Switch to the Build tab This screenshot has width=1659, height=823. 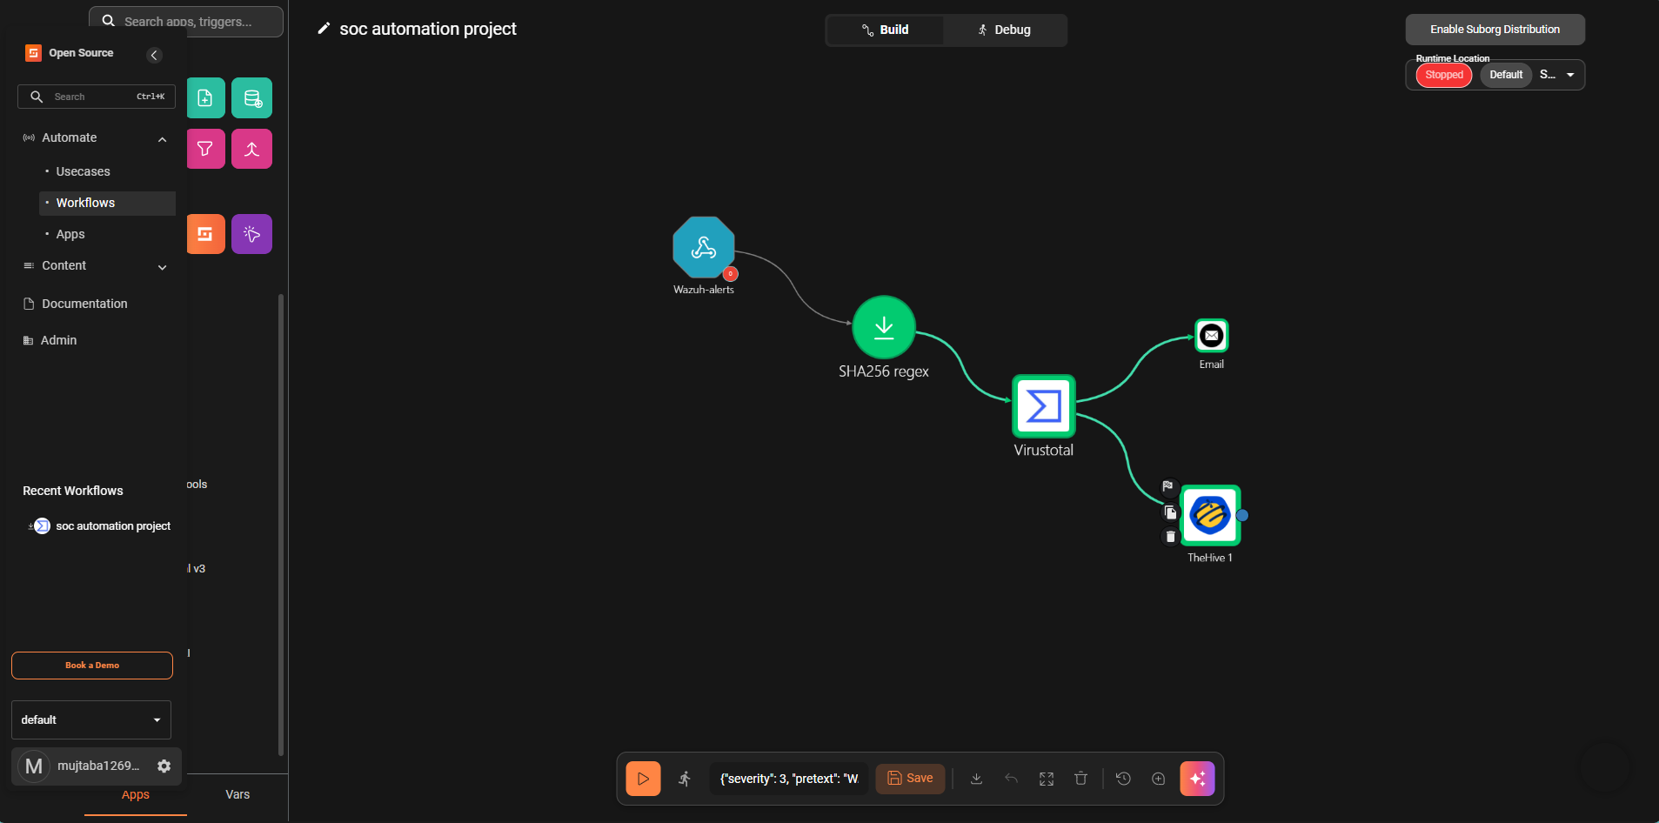[x=885, y=30]
